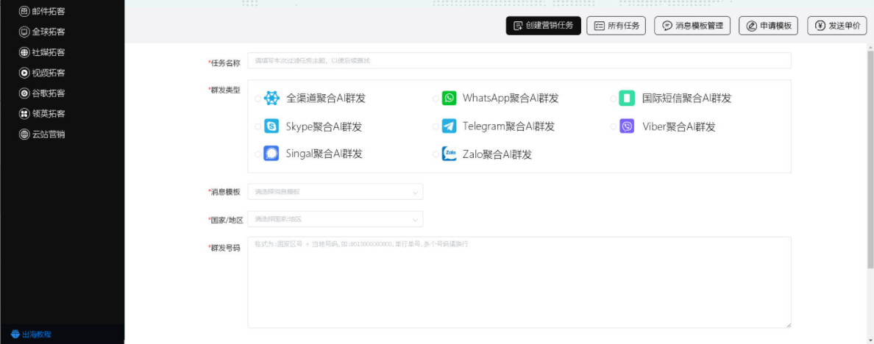Click the 全球拓客 sidebar icon
Image resolution: width=874 pixels, height=344 pixels.
[24, 32]
